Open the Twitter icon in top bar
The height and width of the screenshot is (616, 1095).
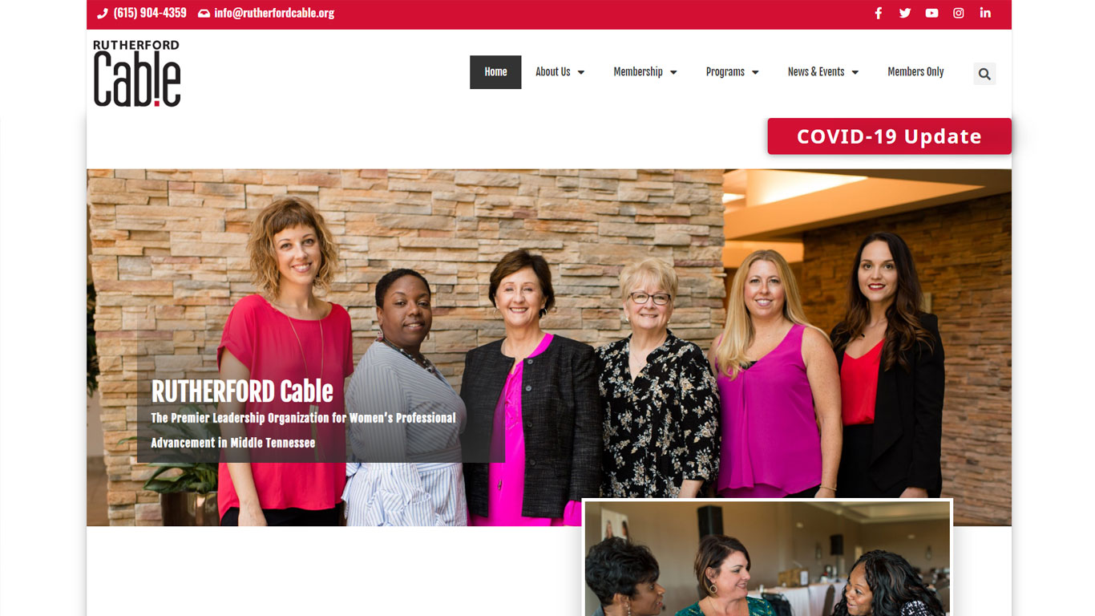pyautogui.click(x=905, y=13)
